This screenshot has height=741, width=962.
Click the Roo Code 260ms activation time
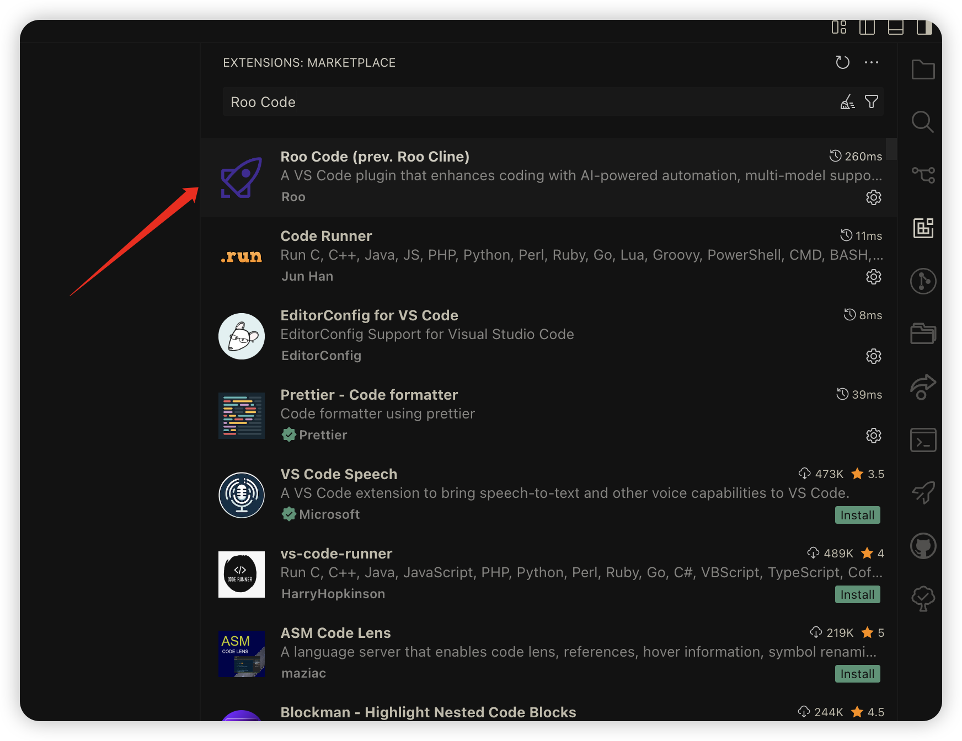point(856,157)
